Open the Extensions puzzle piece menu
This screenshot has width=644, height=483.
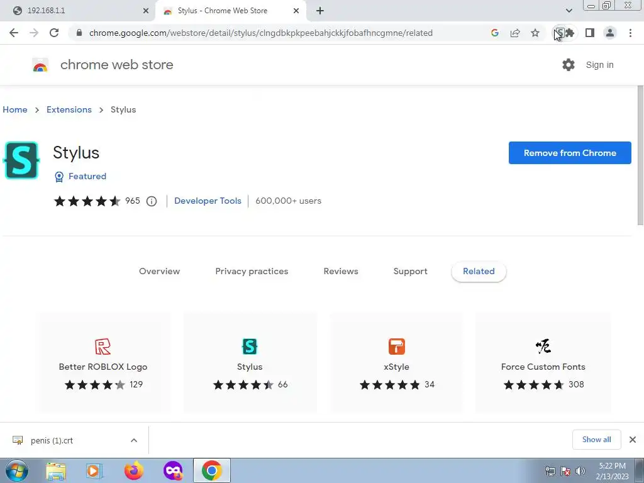(x=570, y=33)
